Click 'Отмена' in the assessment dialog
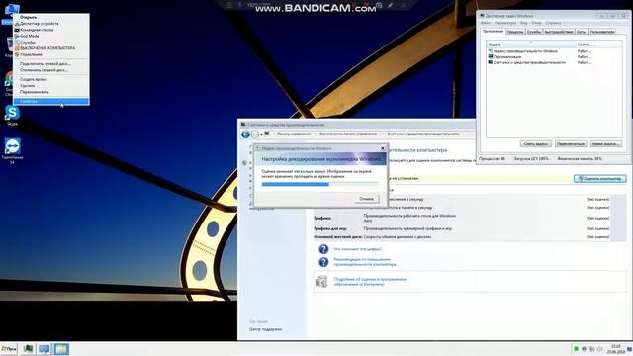The image size is (633, 356). click(x=366, y=199)
